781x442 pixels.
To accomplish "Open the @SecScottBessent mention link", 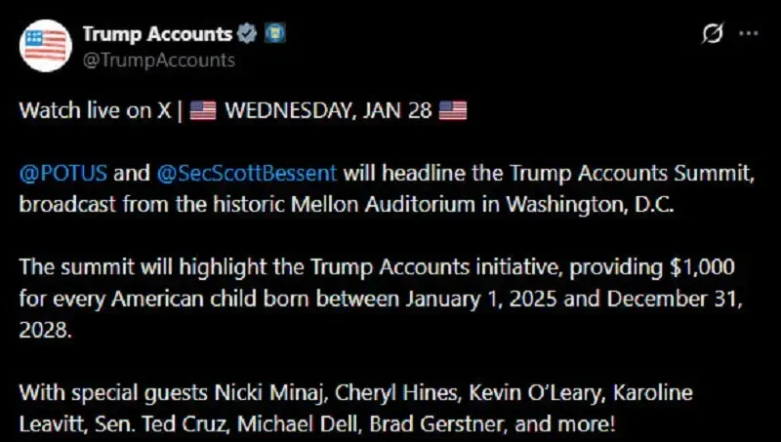I will (246, 174).
